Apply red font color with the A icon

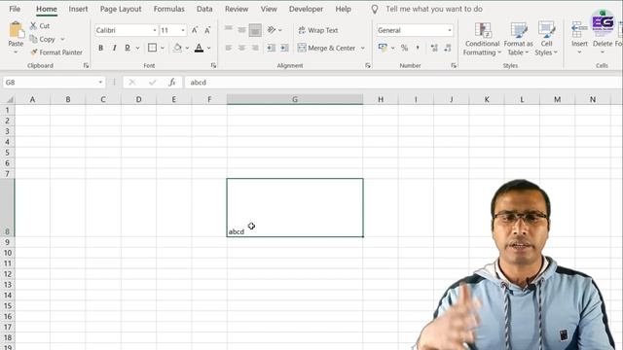[199, 48]
